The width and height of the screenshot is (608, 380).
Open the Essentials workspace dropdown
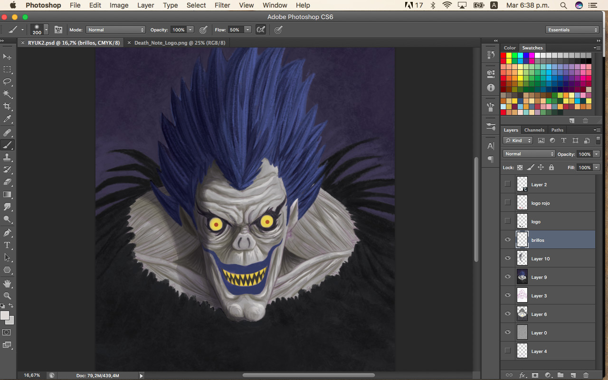coord(572,29)
